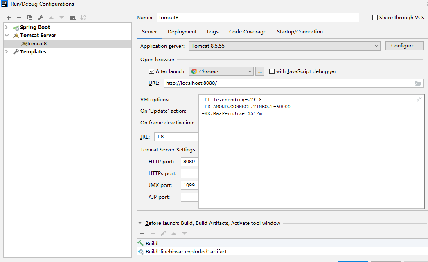Create a new folder for configurations
This screenshot has width=428, height=262.
click(x=72, y=18)
